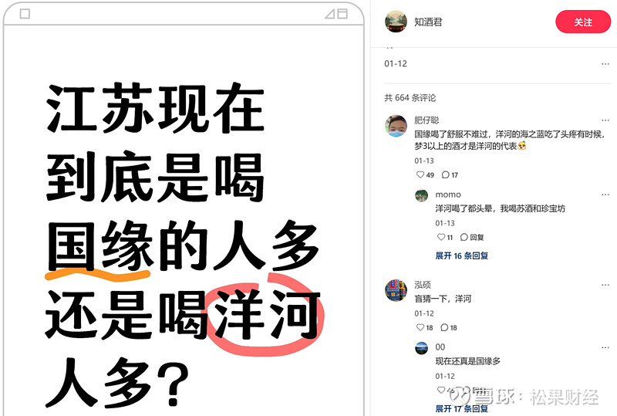Click the red 关注 follow button
This screenshot has width=617, height=416.
coord(583,22)
